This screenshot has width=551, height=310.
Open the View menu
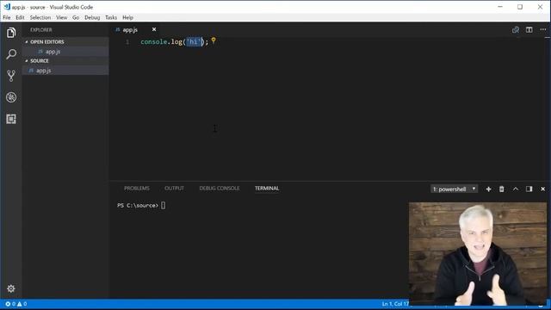[61, 17]
